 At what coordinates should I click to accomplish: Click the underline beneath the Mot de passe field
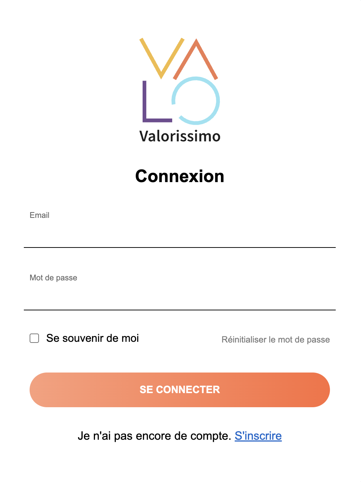(x=180, y=310)
